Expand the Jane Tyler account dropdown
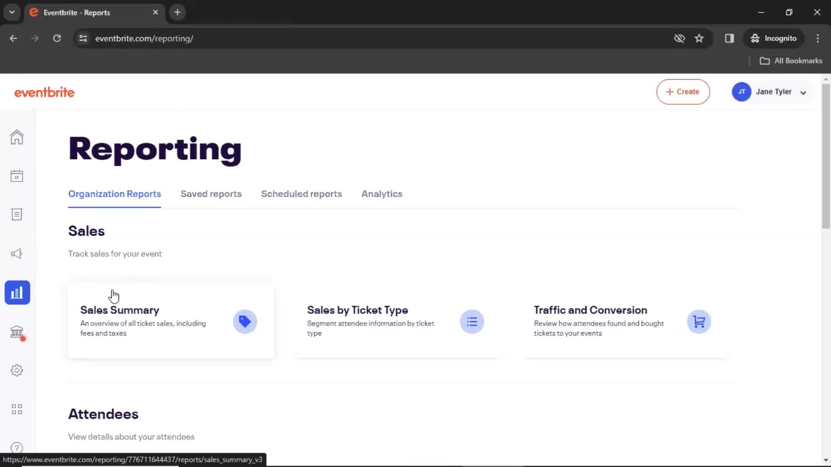This screenshot has width=831, height=467. pos(803,93)
